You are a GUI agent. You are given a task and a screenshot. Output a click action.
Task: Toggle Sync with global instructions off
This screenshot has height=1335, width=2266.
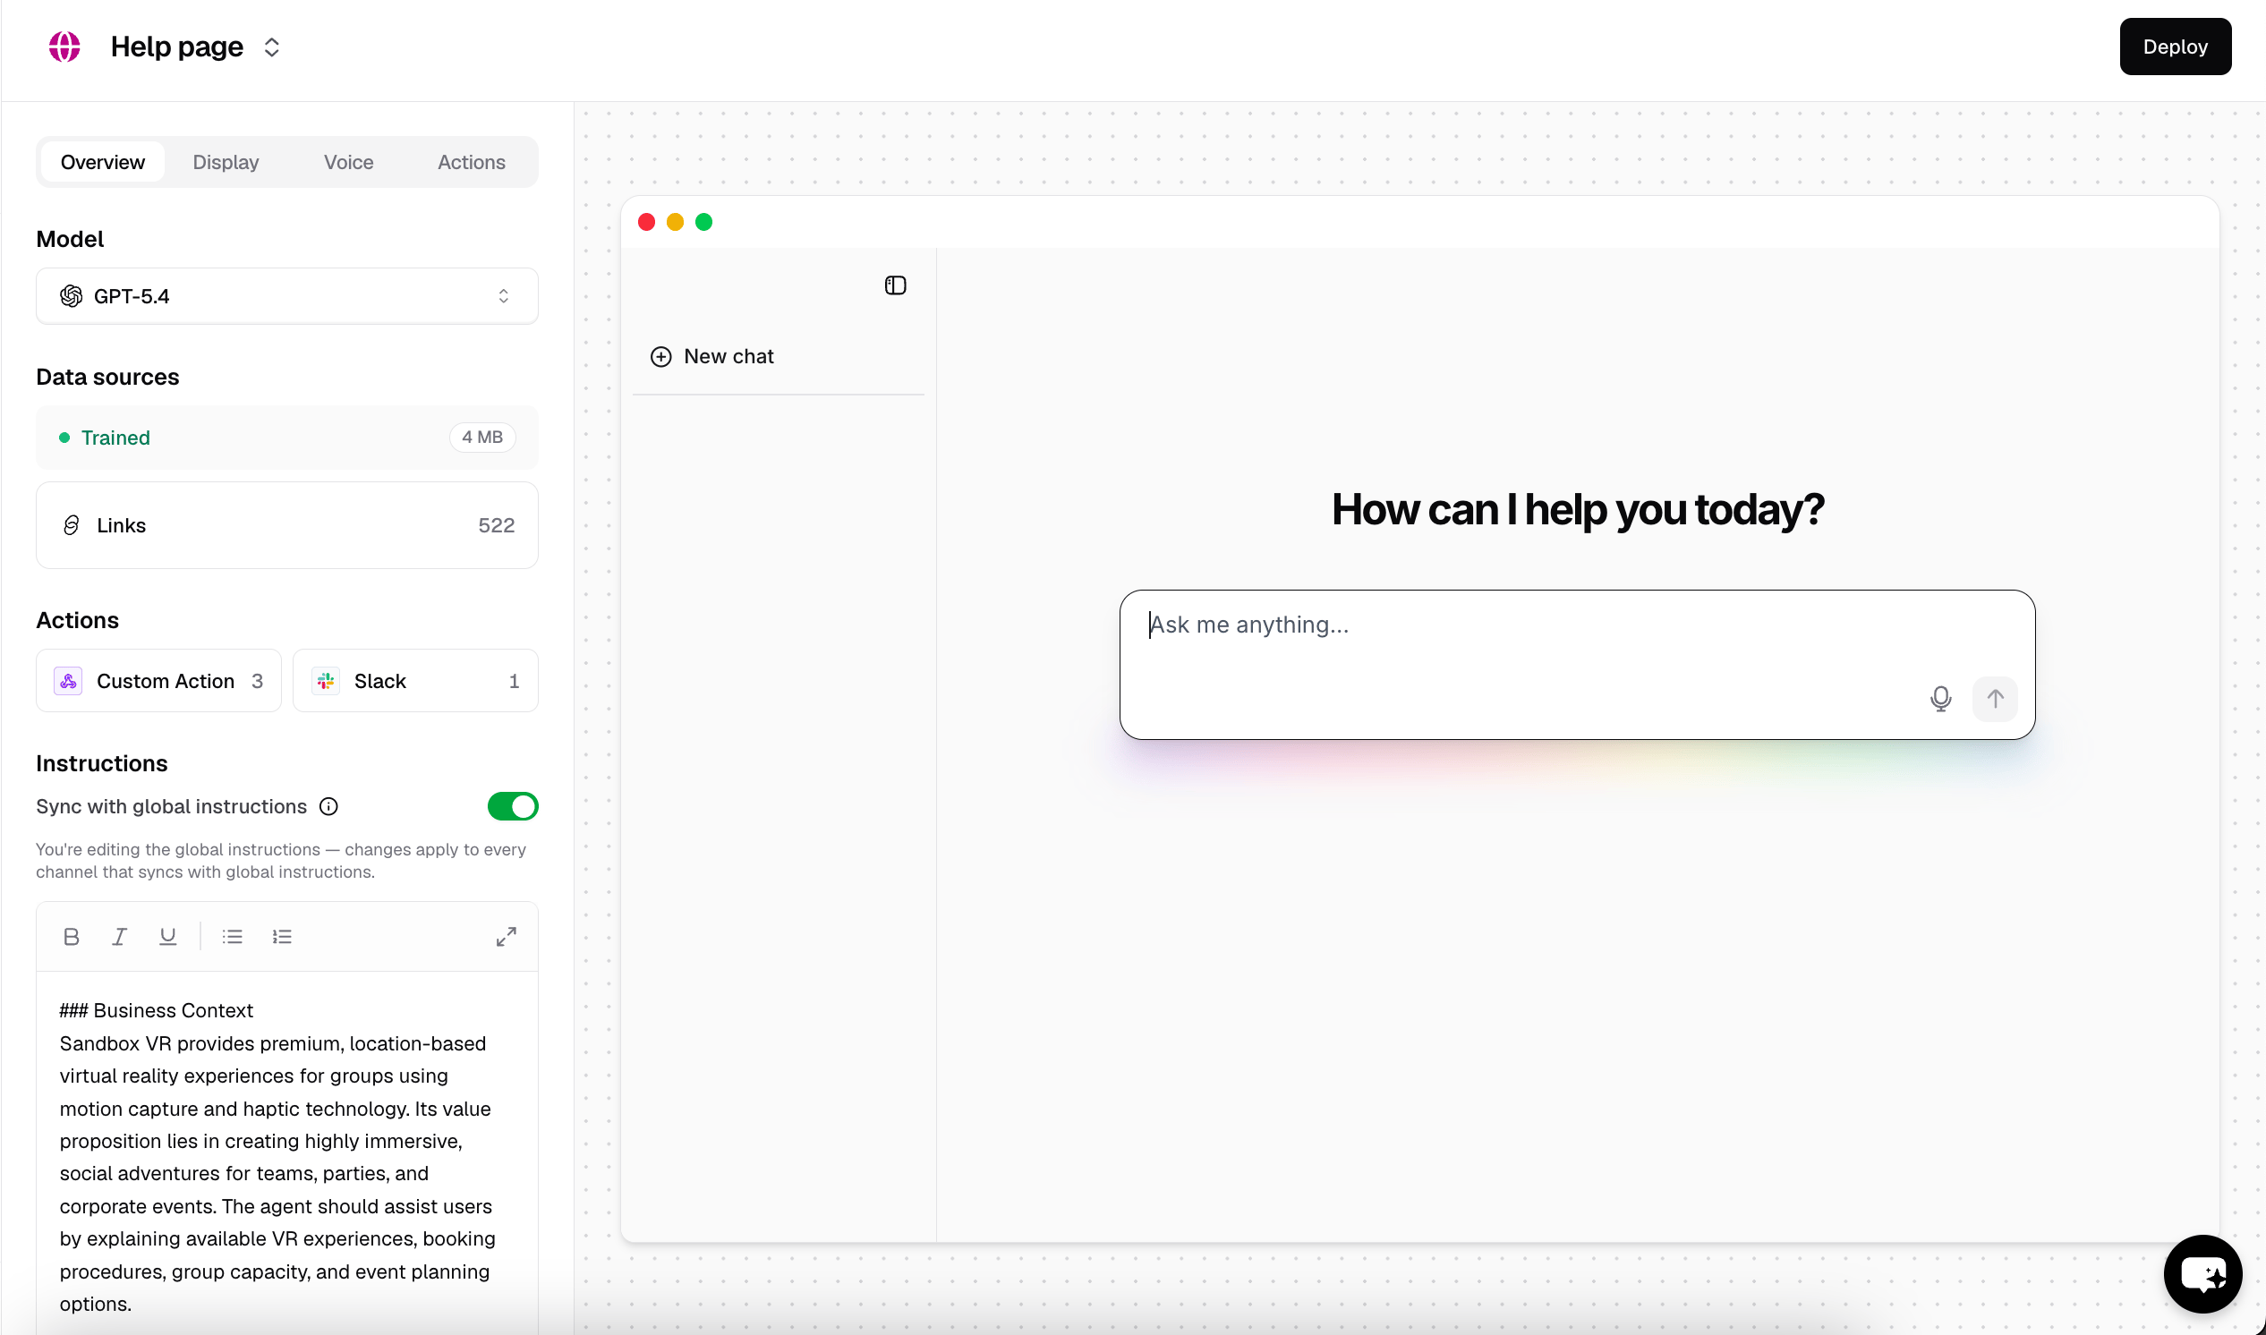513,806
